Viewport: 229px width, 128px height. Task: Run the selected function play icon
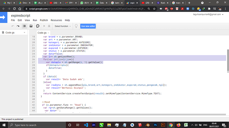pos(44,26)
